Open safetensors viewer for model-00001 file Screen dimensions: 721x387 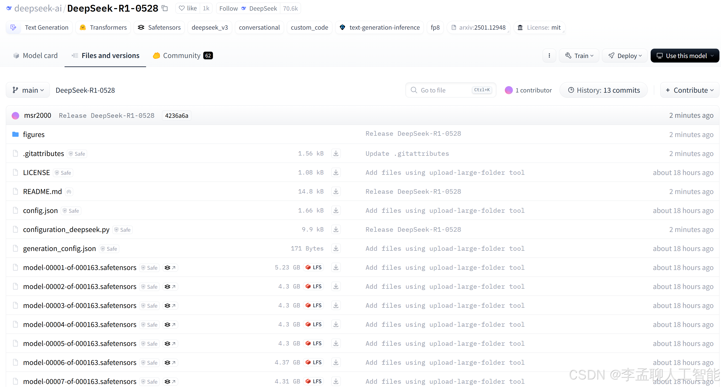[170, 267]
